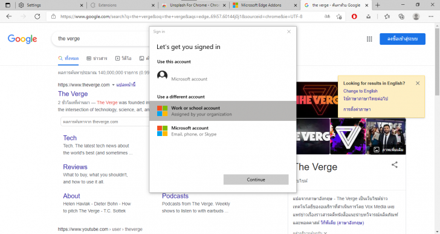
Task: Close the Settings tab
Action: point(82,5)
